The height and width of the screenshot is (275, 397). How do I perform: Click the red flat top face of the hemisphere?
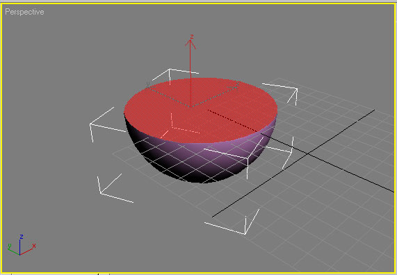point(200,110)
